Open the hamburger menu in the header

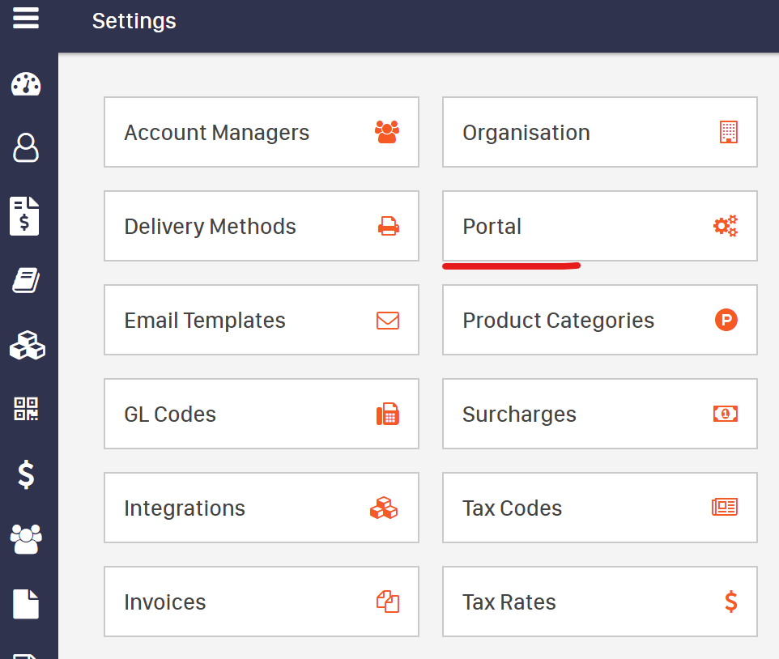(x=26, y=18)
